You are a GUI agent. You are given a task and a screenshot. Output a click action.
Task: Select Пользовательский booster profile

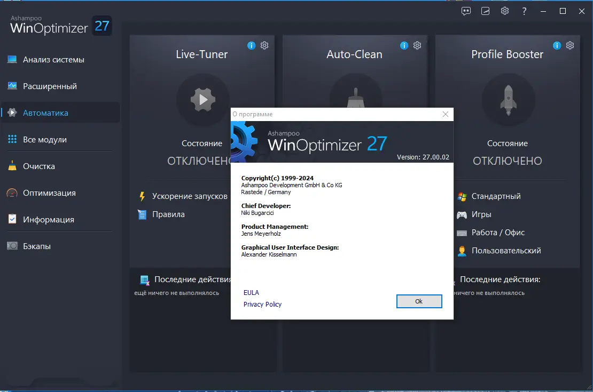pos(499,251)
